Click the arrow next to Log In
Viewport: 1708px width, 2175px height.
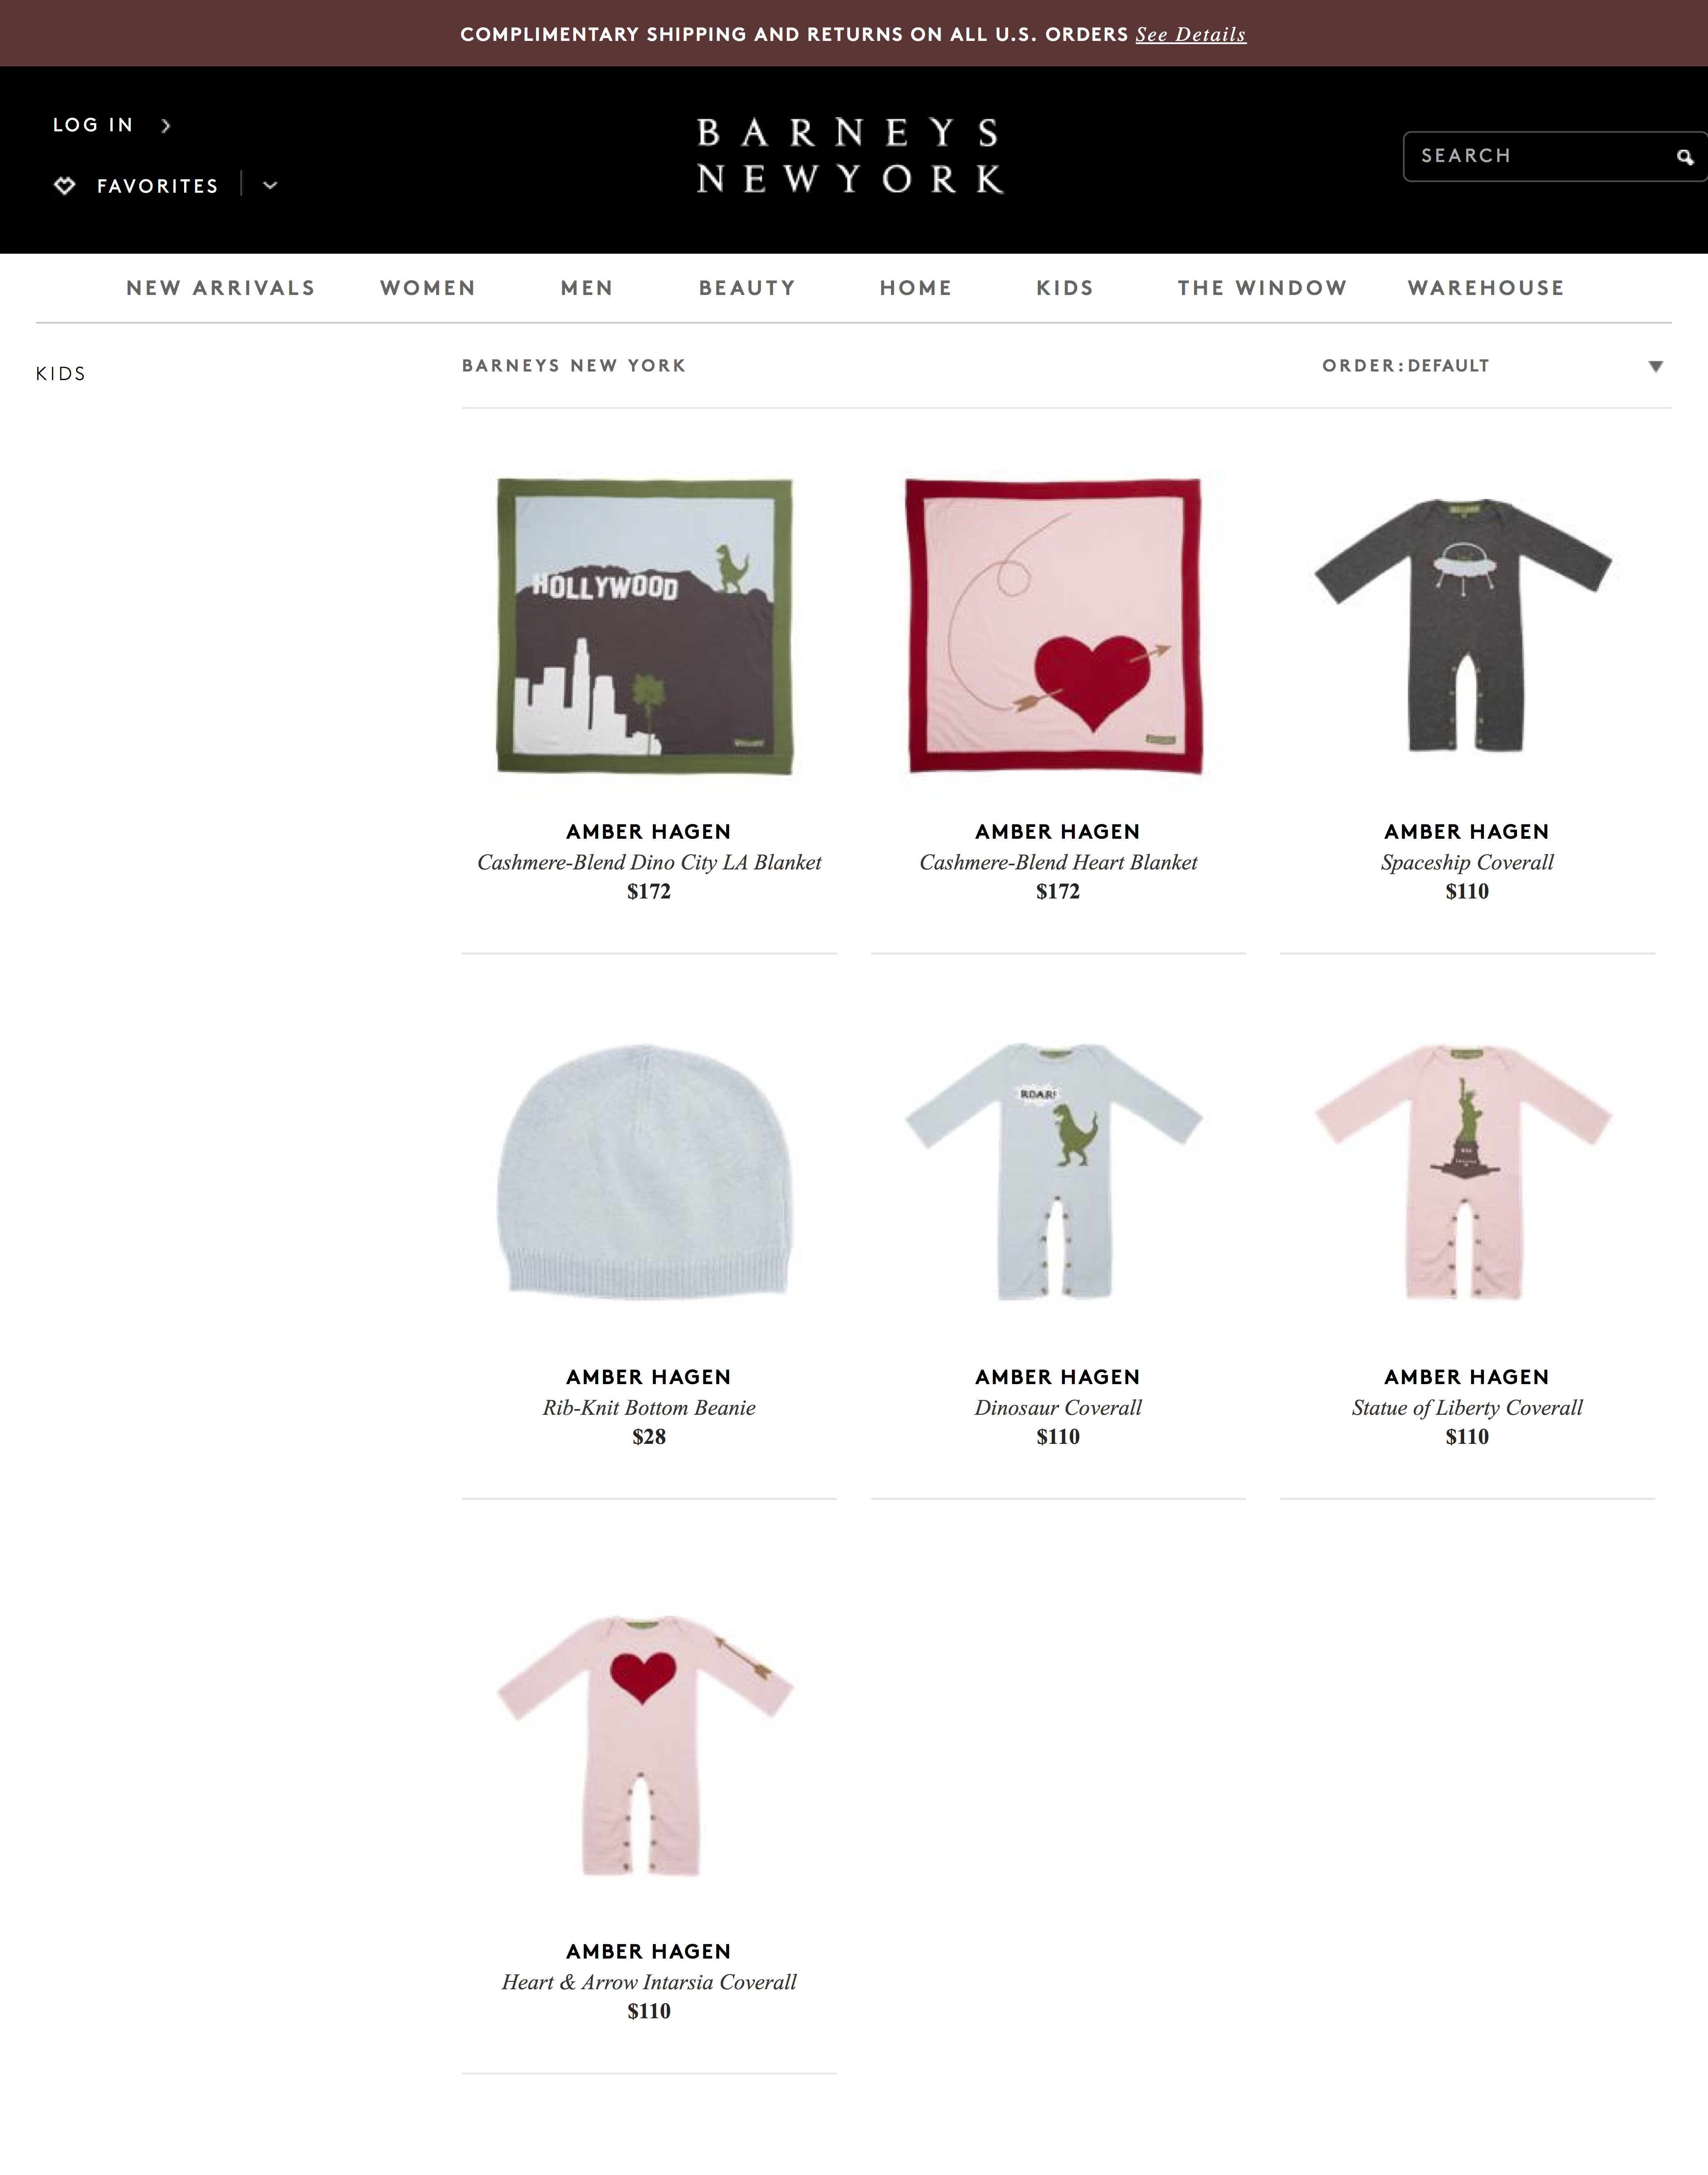(x=166, y=125)
